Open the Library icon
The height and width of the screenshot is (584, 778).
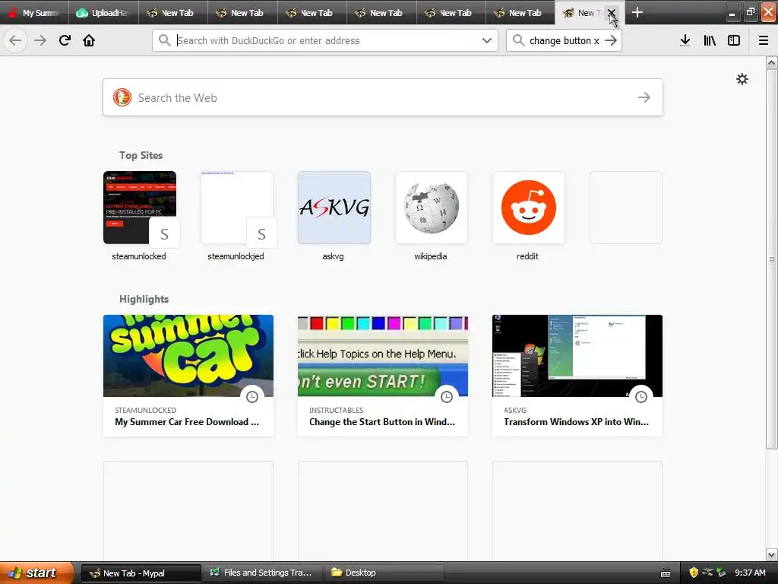coord(710,40)
